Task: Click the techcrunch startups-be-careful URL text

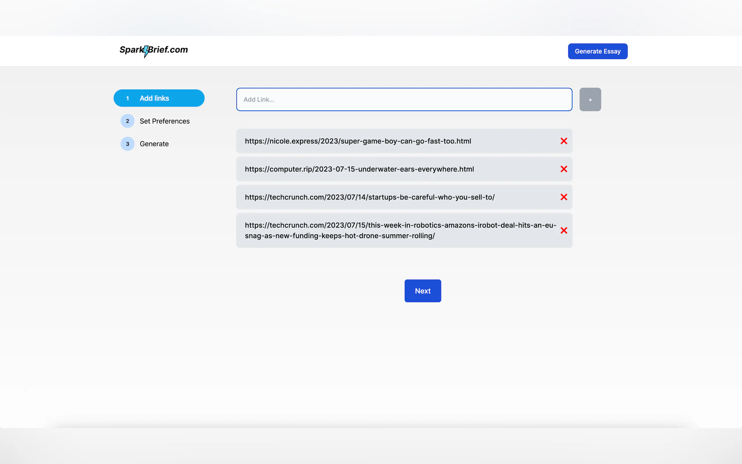Action: tap(369, 197)
